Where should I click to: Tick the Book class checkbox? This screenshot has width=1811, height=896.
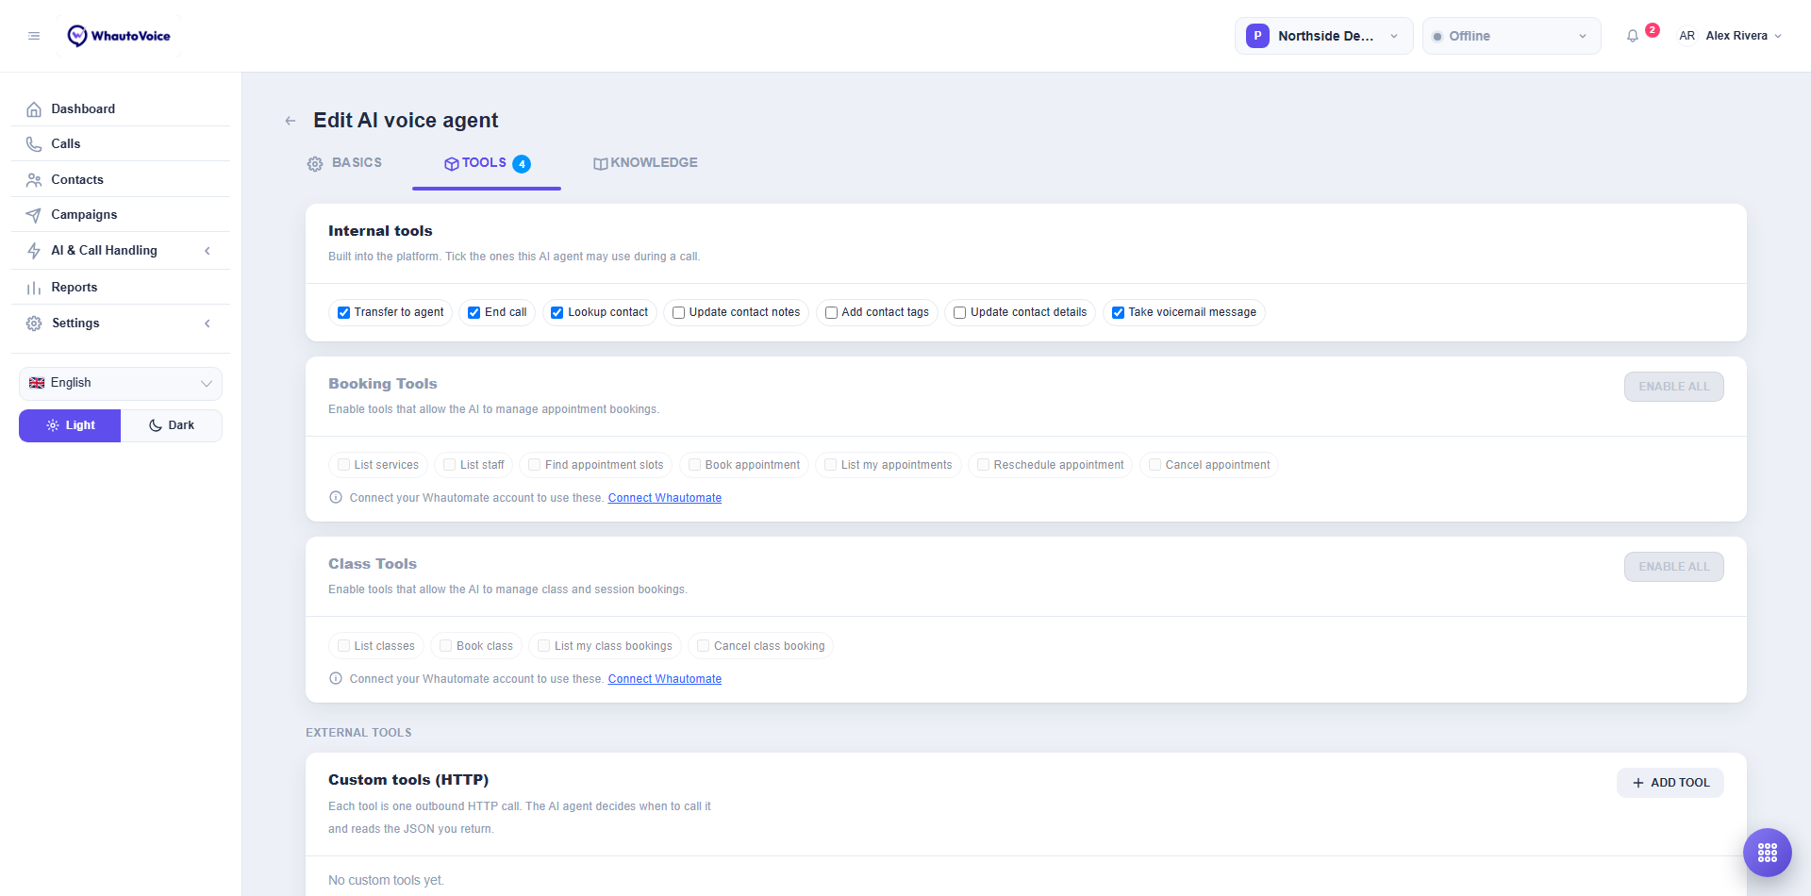pos(446,646)
